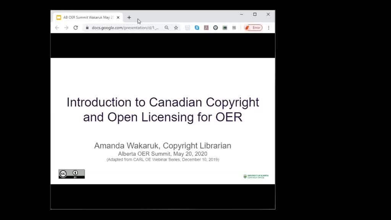
Task: Click the faded grey calendar extension icon
Action: pyautogui.click(x=187, y=27)
